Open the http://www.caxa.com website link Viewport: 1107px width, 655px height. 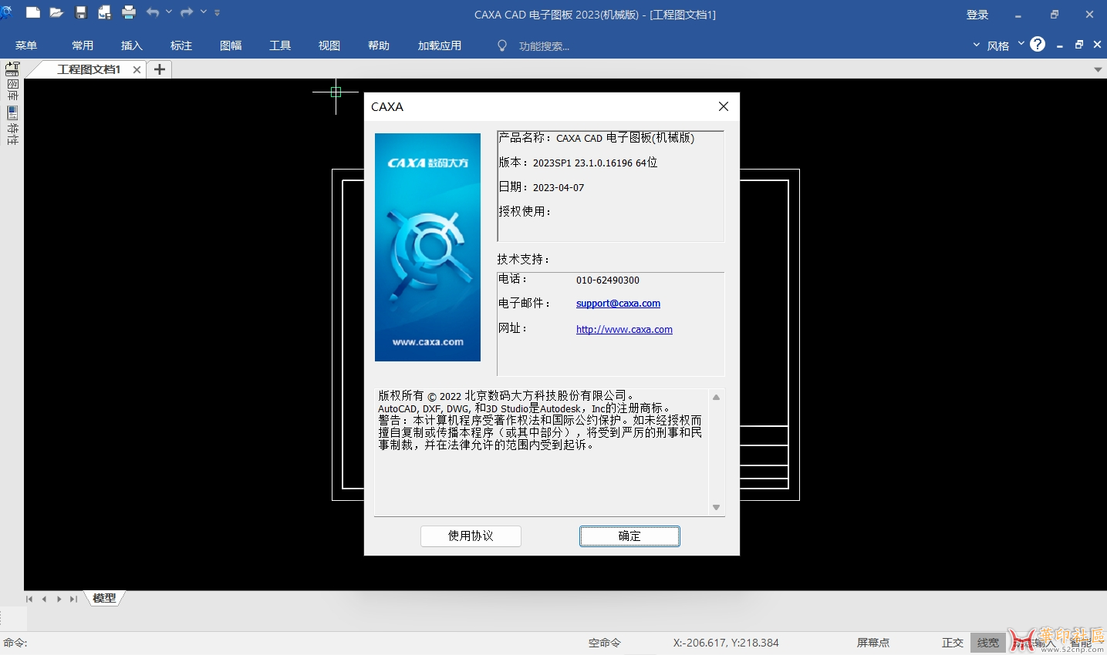tap(624, 330)
